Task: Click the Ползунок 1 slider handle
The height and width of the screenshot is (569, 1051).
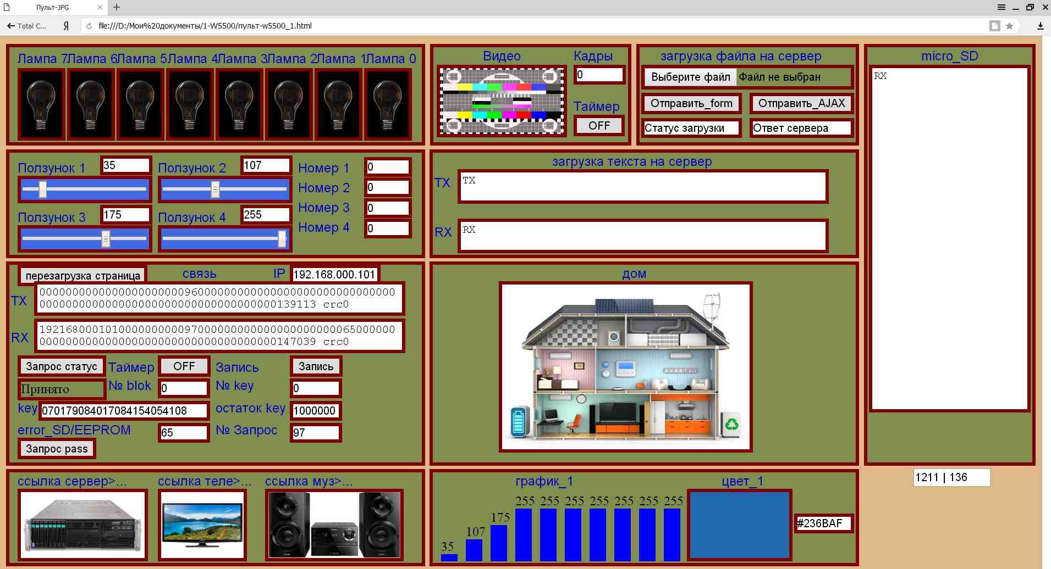Action: (x=42, y=189)
